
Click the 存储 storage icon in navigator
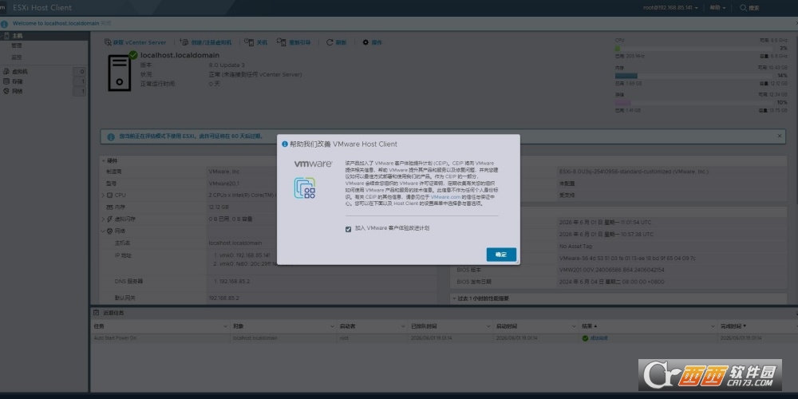coord(6,81)
